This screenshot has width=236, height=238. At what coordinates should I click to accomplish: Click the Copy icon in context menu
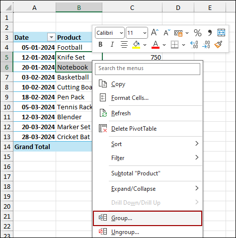pyautogui.click(x=103, y=83)
